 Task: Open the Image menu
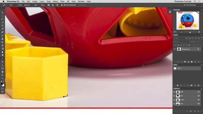(x=35, y=1)
